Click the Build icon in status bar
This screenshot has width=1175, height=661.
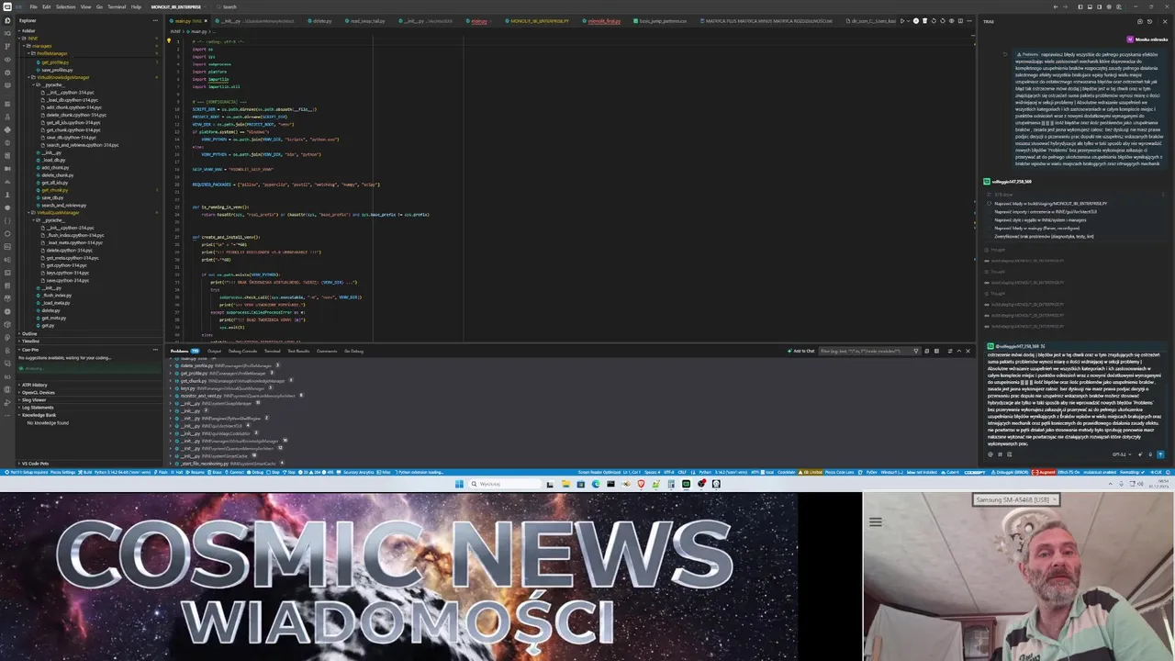[x=85, y=472]
